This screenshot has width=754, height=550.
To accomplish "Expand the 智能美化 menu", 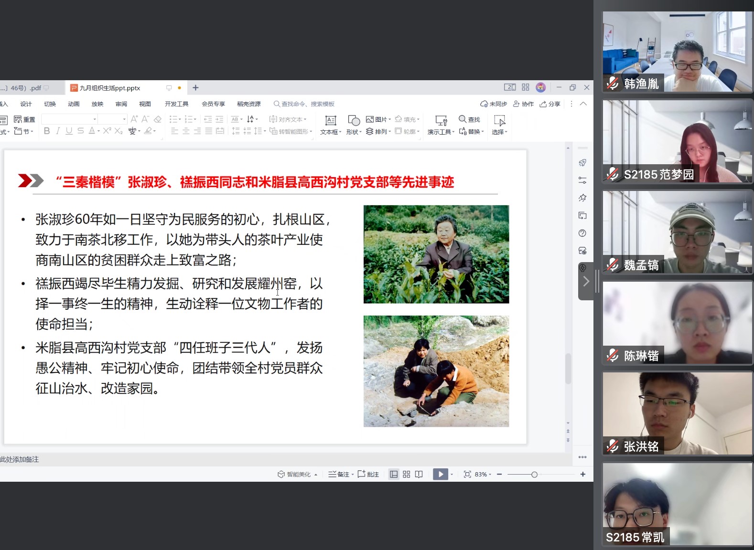I will pos(298,474).
